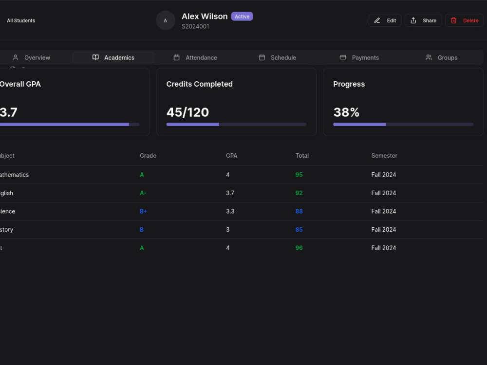Click the Delete button label

(470, 20)
